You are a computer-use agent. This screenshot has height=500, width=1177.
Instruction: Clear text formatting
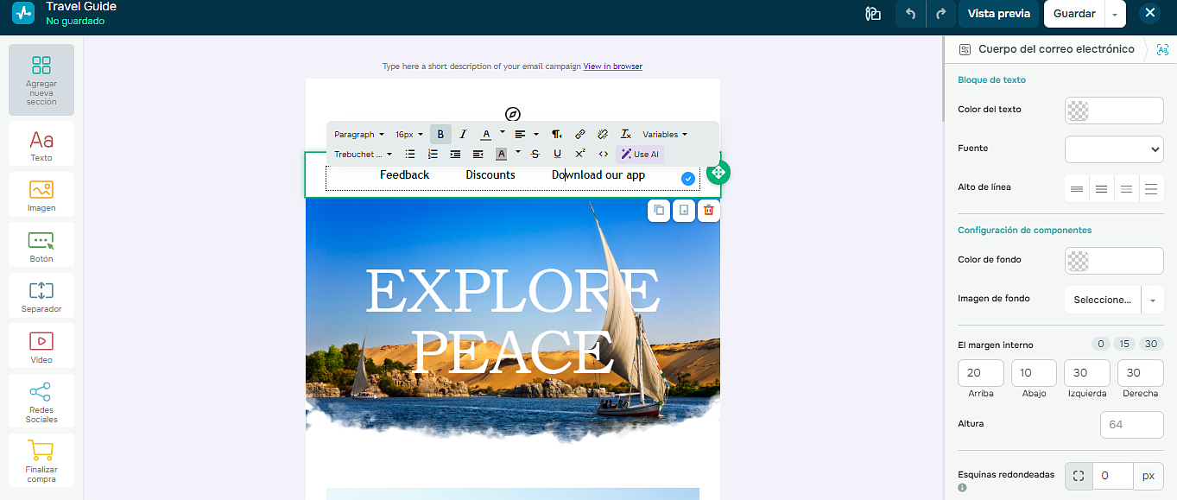(x=626, y=134)
